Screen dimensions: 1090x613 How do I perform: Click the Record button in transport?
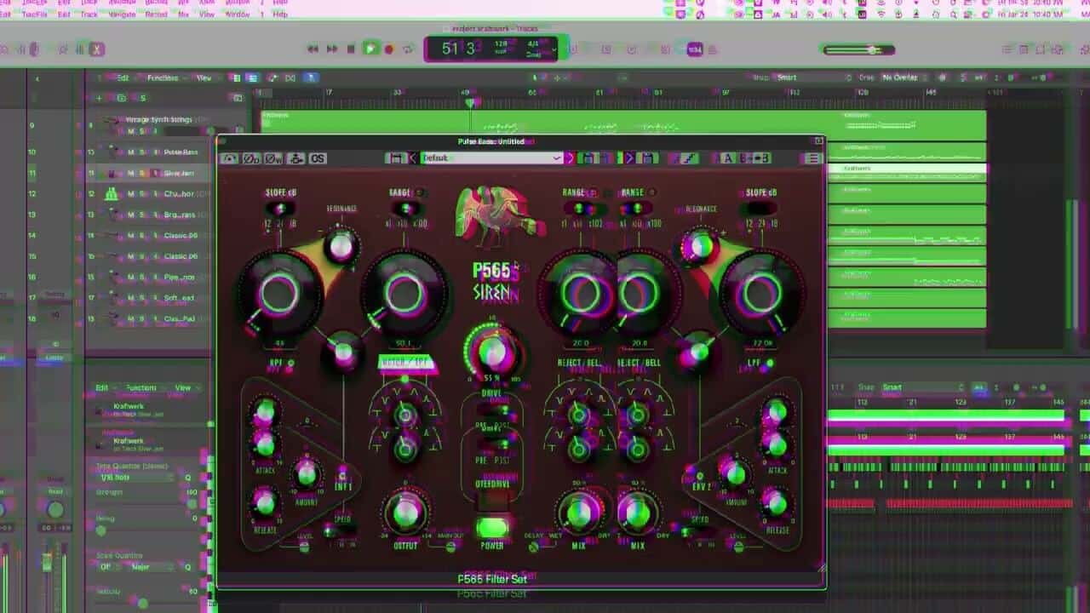(389, 49)
